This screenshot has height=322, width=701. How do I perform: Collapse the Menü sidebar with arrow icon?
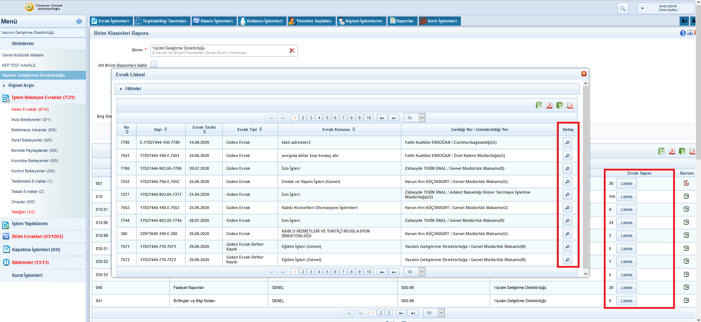pos(79,21)
